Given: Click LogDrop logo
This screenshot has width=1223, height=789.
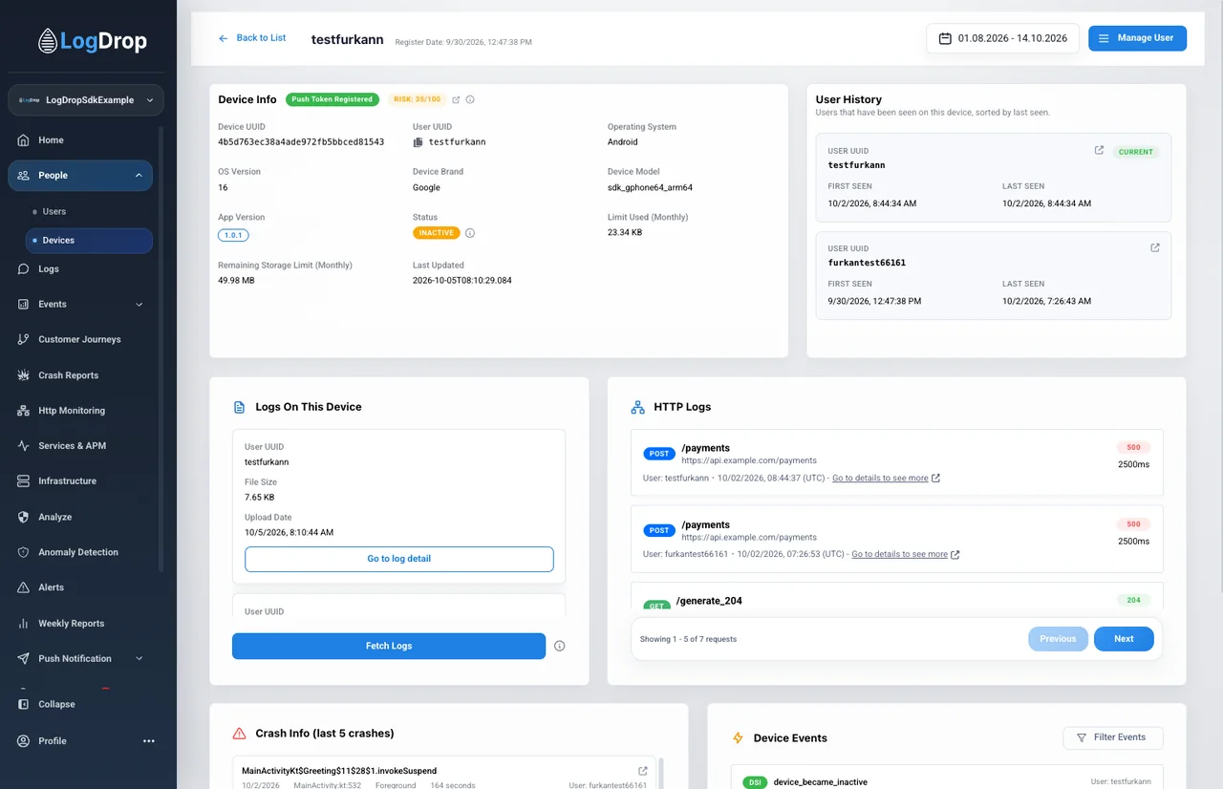Looking at the screenshot, I should coord(93,41).
